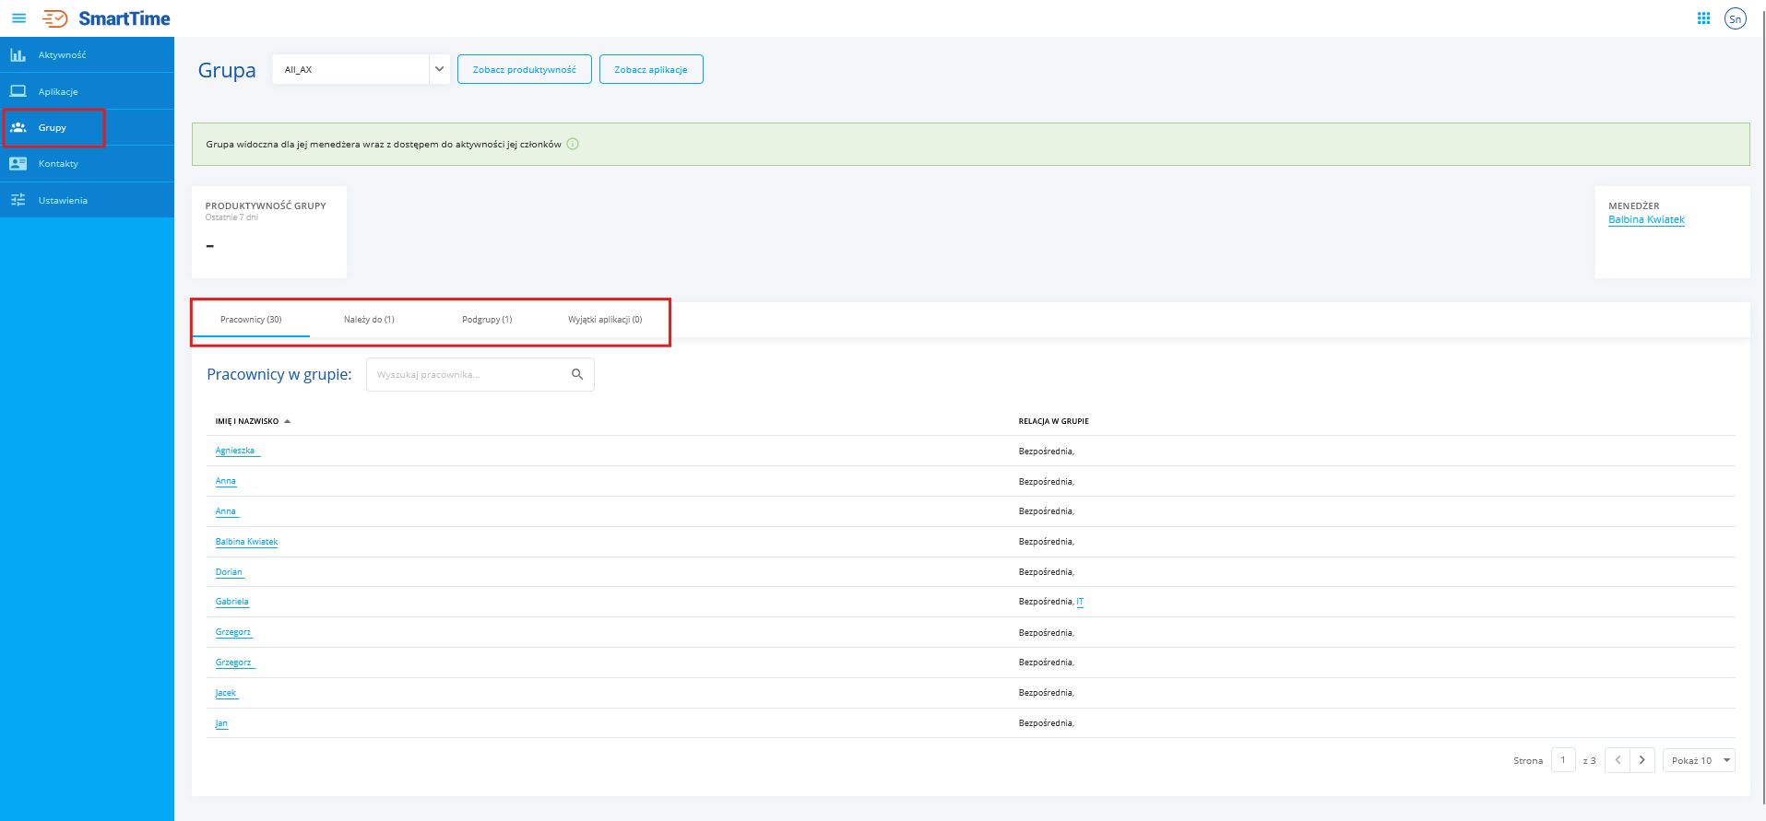Click the Zobacz aplikacje button
This screenshot has height=821, width=1766.
(651, 69)
